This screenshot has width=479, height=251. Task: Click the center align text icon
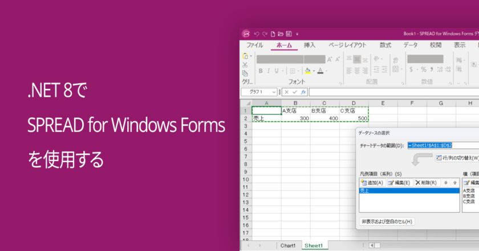tap(358, 71)
